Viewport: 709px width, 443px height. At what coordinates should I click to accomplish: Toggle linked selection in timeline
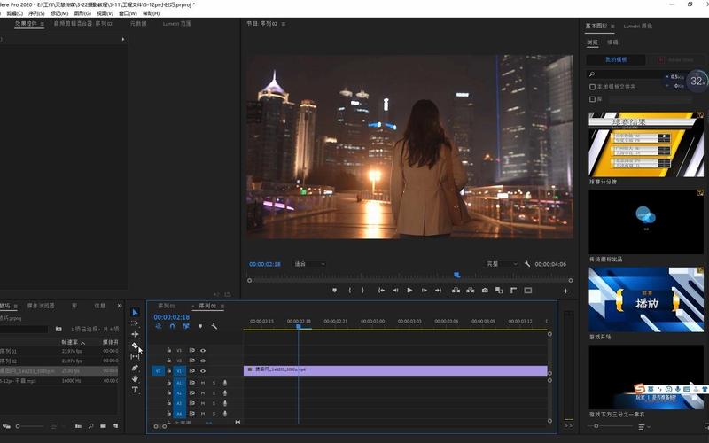pos(186,326)
